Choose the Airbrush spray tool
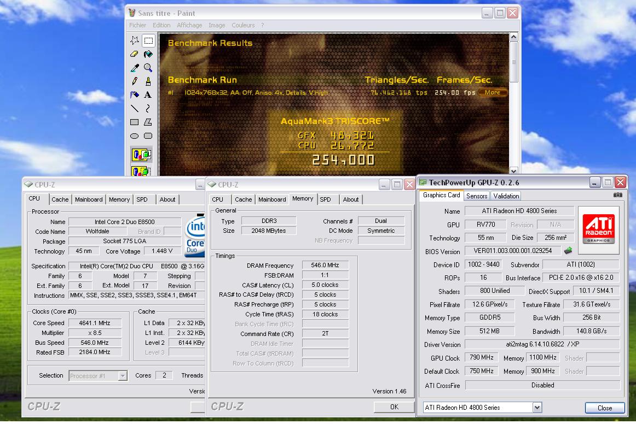This screenshot has height=424, width=636. [135, 95]
